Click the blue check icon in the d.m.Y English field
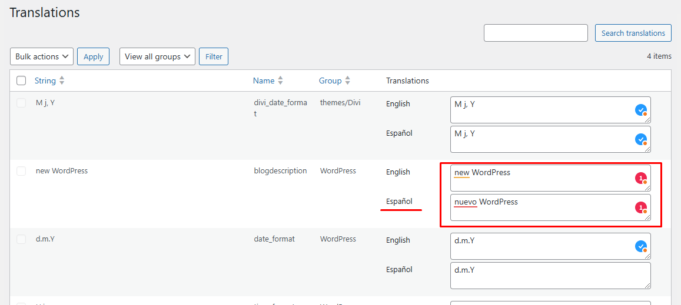This screenshot has height=305, width=681. 641,247
